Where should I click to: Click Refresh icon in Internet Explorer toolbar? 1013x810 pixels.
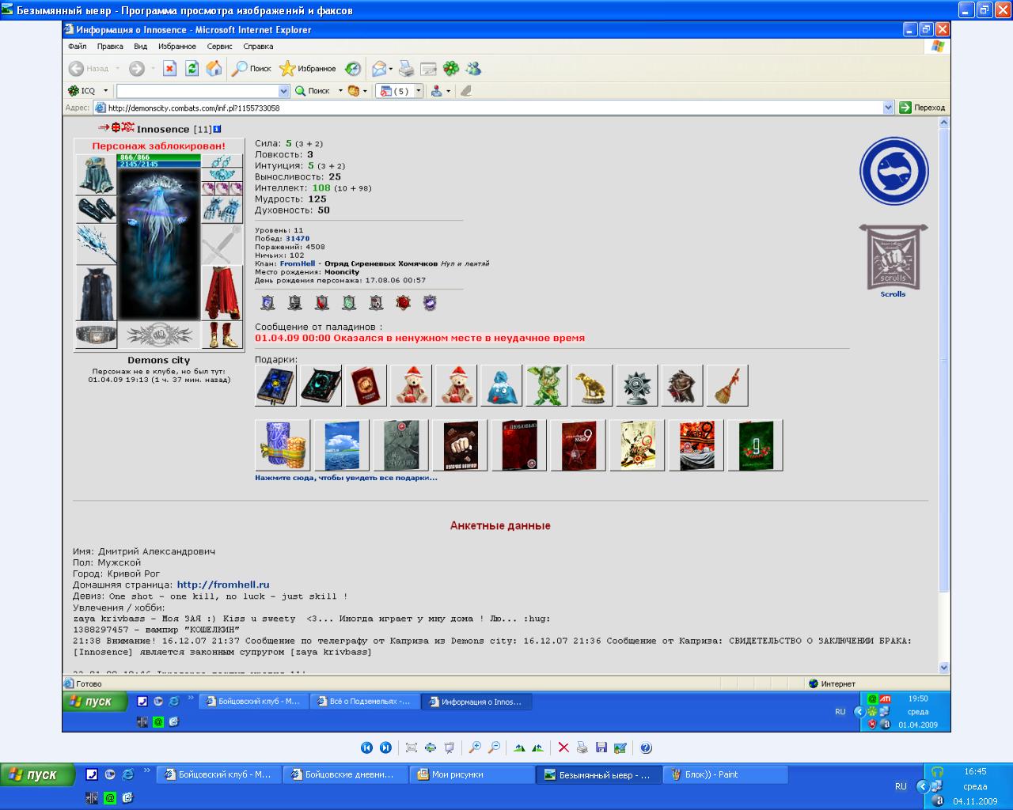coord(192,69)
